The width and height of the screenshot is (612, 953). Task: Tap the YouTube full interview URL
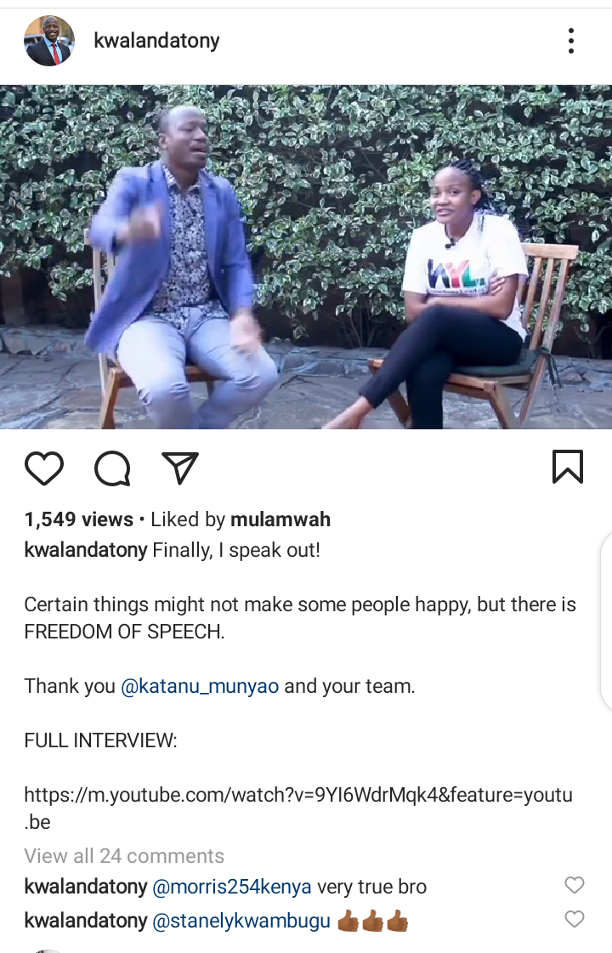pyautogui.click(x=298, y=808)
